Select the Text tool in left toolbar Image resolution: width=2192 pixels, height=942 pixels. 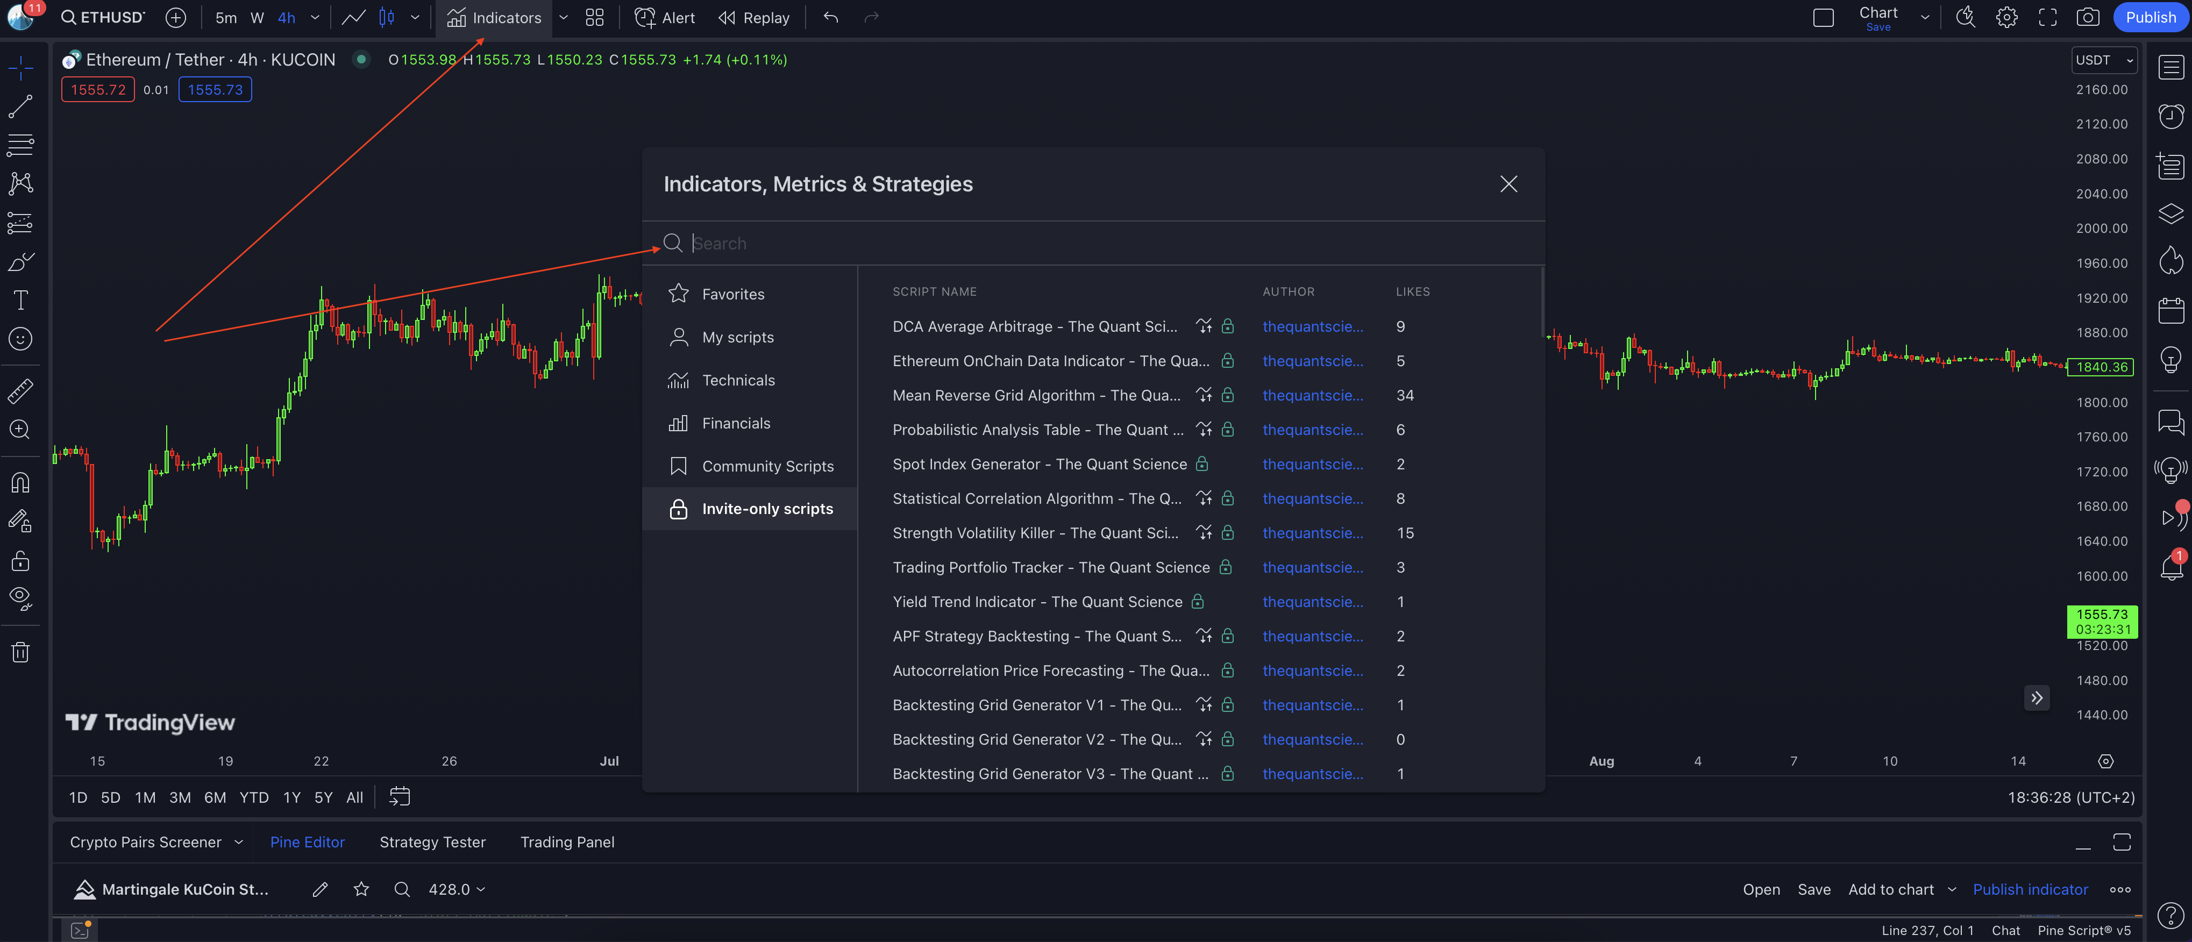[20, 299]
